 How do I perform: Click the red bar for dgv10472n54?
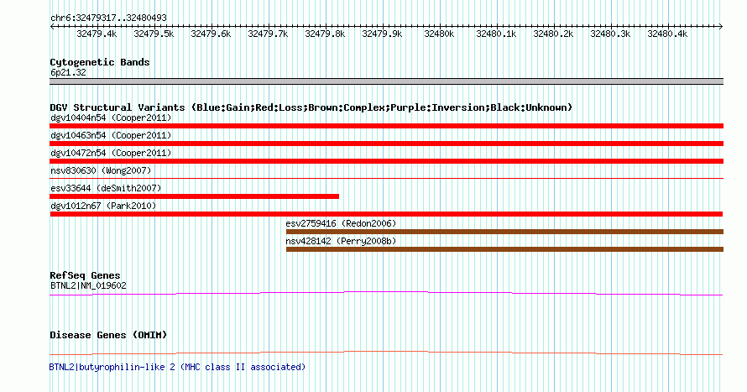coord(386,161)
